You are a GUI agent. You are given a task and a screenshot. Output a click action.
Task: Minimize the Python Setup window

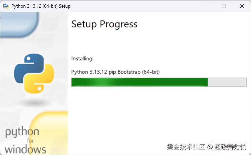pos(206,6)
